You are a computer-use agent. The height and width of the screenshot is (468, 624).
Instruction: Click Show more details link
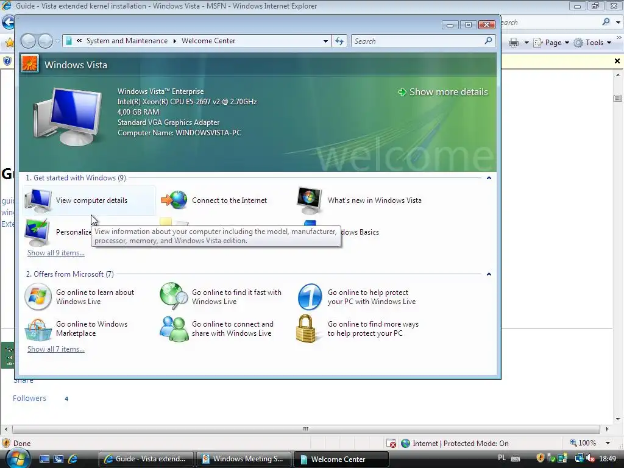tap(442, 92)
